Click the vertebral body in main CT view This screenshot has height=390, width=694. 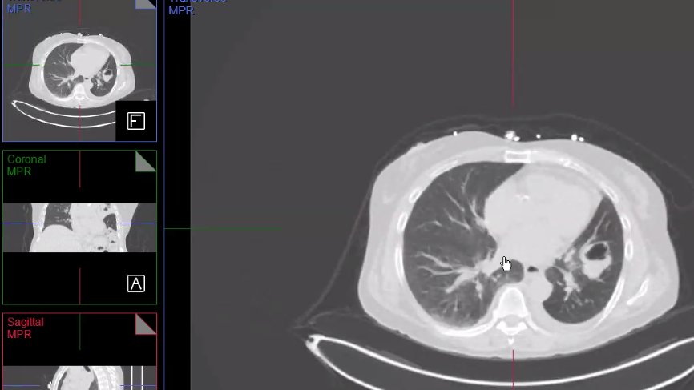click(x=512, y=302)
